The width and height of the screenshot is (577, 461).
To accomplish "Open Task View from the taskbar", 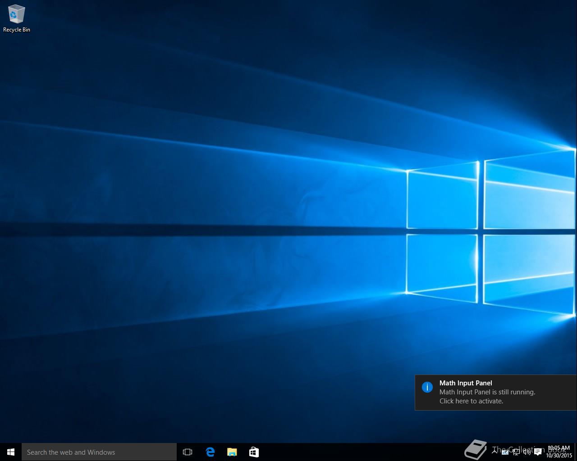I will click(x=188, y=452).
